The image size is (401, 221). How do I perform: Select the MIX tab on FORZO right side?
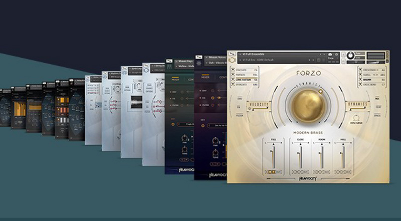[377, 98]
